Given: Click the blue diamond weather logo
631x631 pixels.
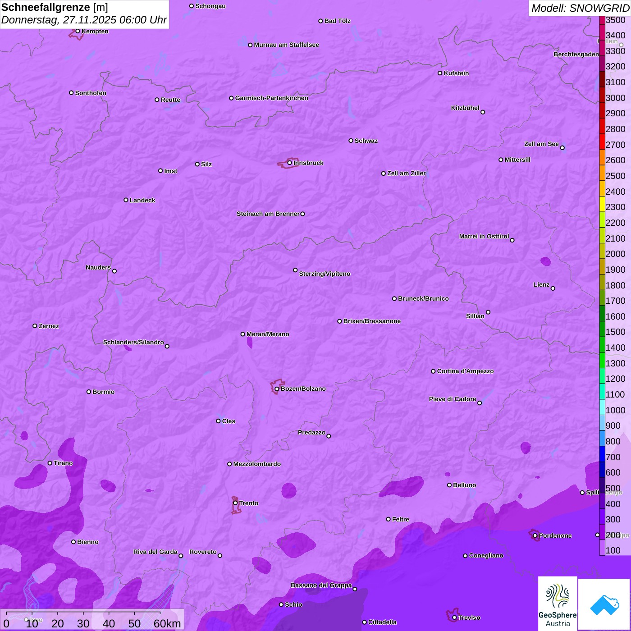Looking at the screenshot, I should click(x=604, y=604).
